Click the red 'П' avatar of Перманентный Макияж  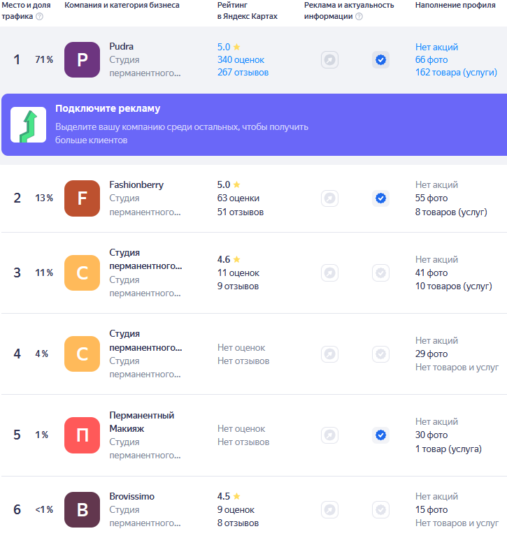coord(82,435)
